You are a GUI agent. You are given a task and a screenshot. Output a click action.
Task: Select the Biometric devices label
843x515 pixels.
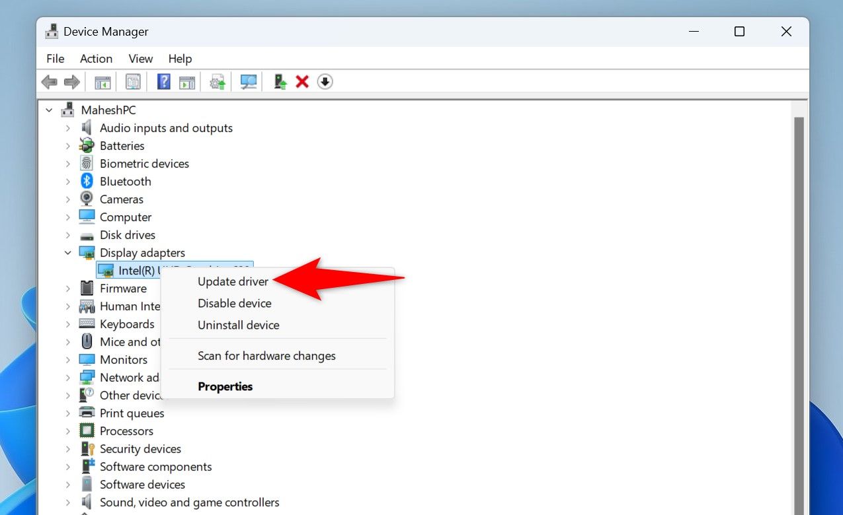[x=144, y=163]
